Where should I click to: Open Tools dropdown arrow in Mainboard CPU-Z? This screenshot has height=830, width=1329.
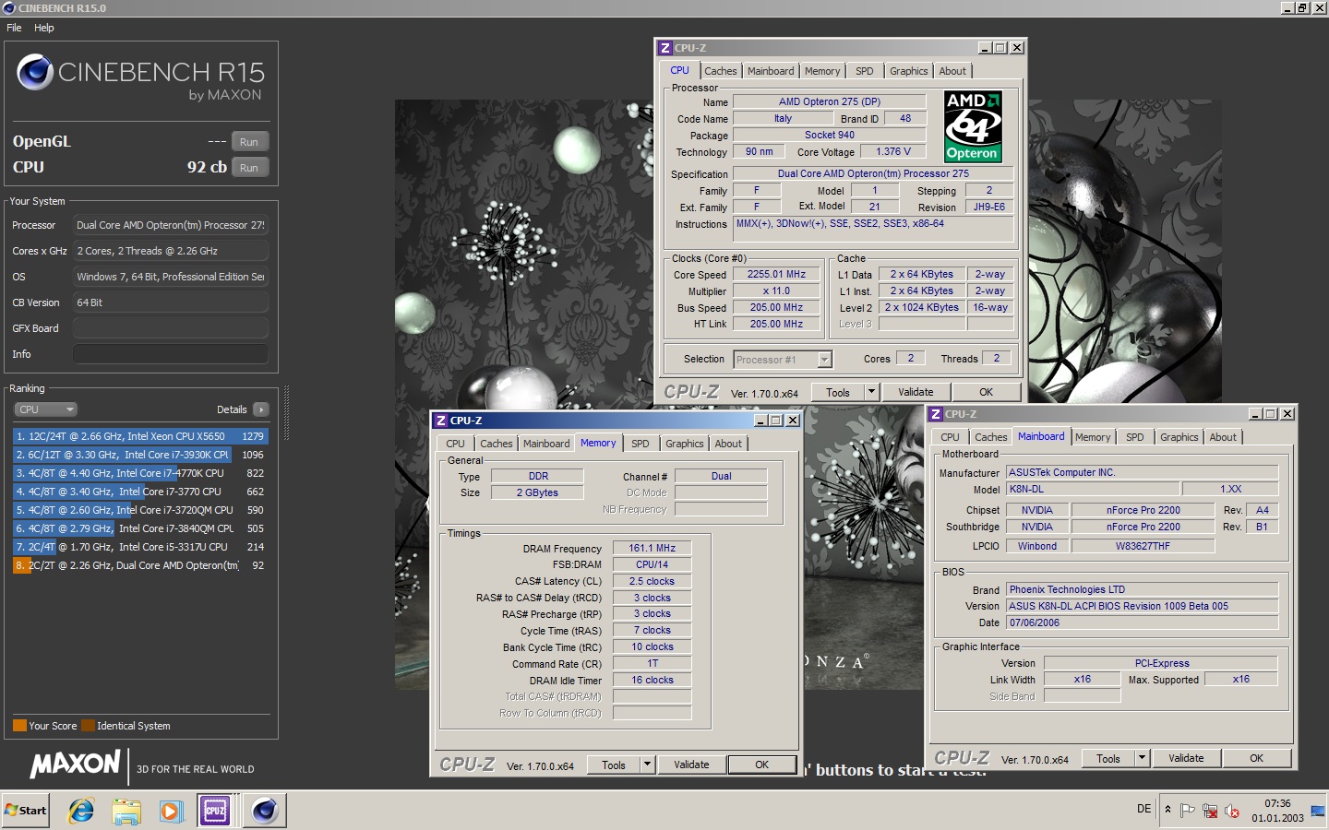(1142, 759)
